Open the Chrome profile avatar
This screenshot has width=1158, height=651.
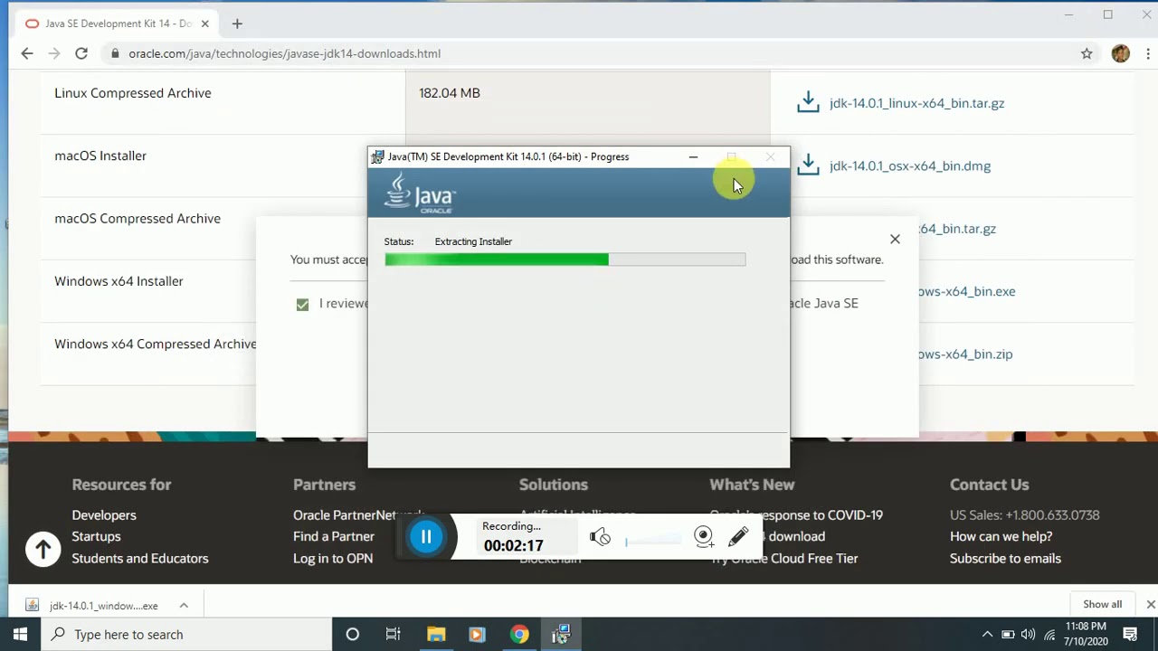click(x=1120, y=53)
